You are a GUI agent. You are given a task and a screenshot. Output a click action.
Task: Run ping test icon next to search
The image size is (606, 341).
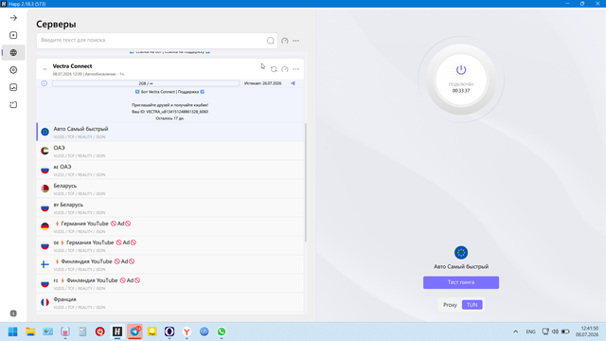[x=285, y=41]
